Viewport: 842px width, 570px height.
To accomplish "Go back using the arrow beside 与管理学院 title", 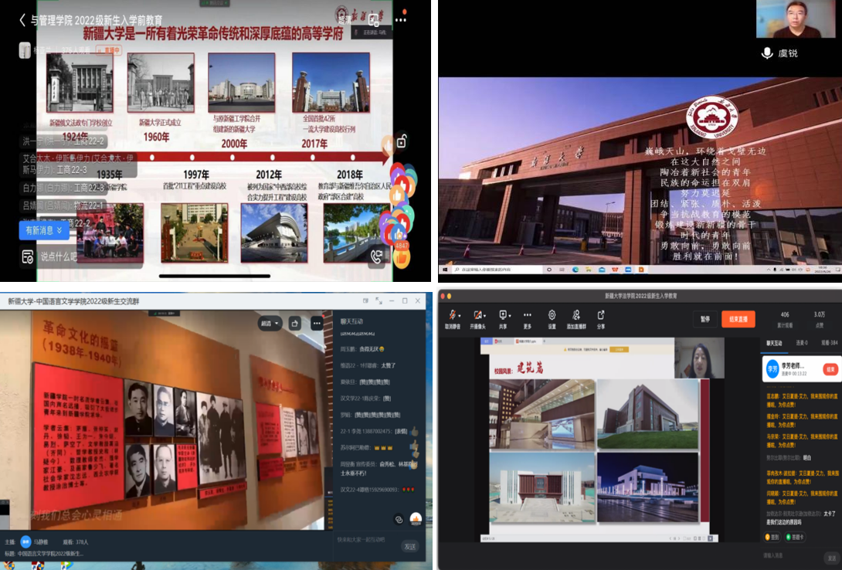I will click(x=22, y=20).
